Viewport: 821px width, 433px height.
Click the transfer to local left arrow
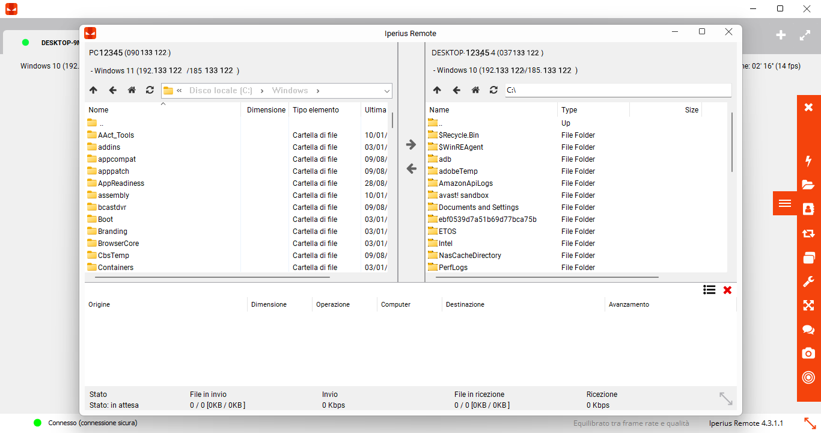pos(411,169)
